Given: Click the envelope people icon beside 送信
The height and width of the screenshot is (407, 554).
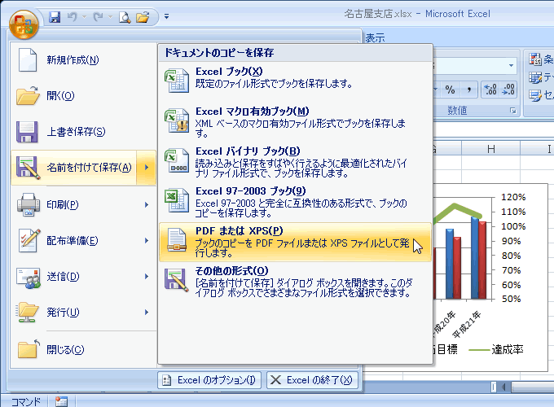Looking at the screenshot, I should (x=29, y=278).
